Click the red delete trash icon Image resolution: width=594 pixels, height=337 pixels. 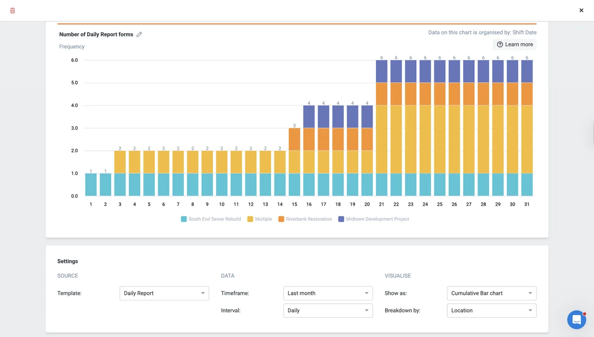point(13,10)
